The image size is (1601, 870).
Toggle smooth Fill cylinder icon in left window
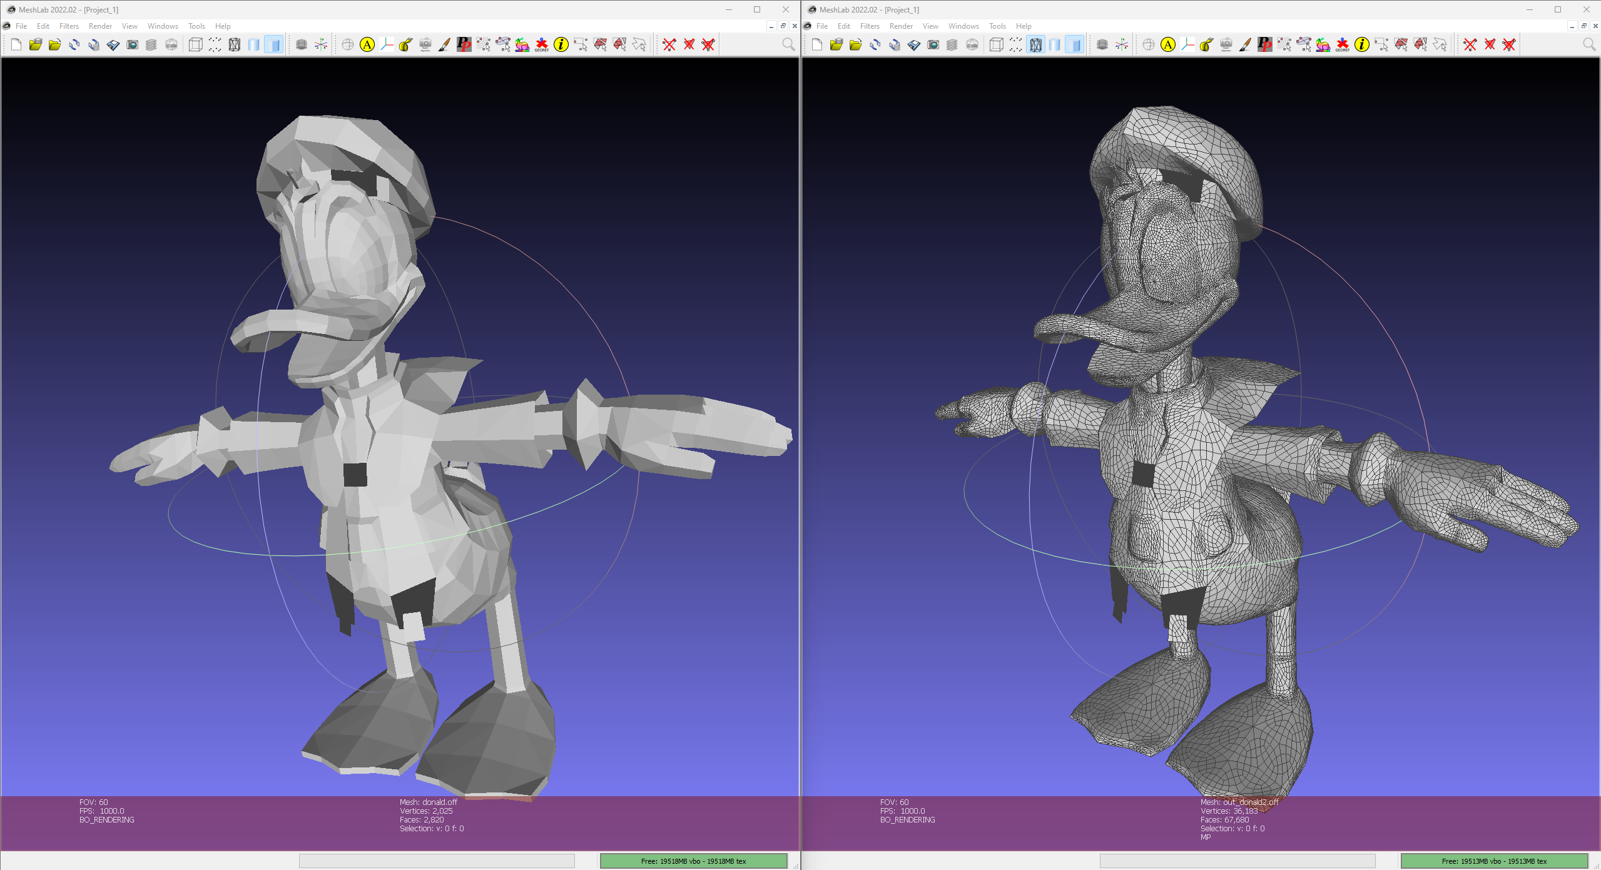(x=254, y=44)
